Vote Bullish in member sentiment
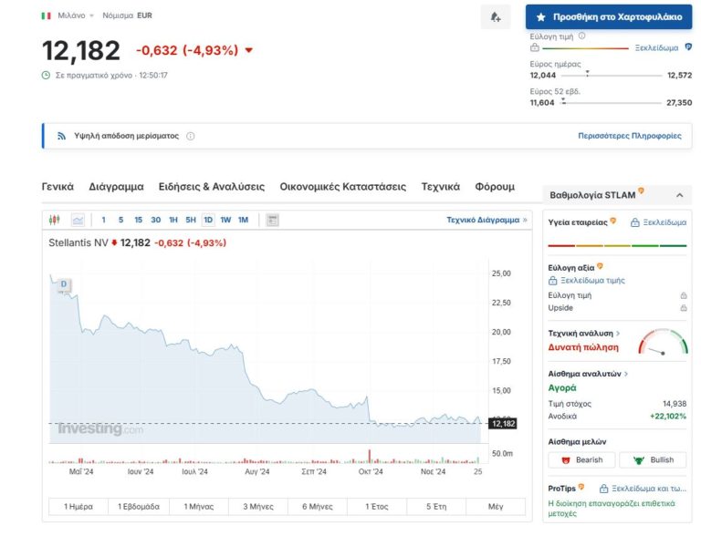The width and height of the screenshot is (701, 536). click(x=654, y=459)
